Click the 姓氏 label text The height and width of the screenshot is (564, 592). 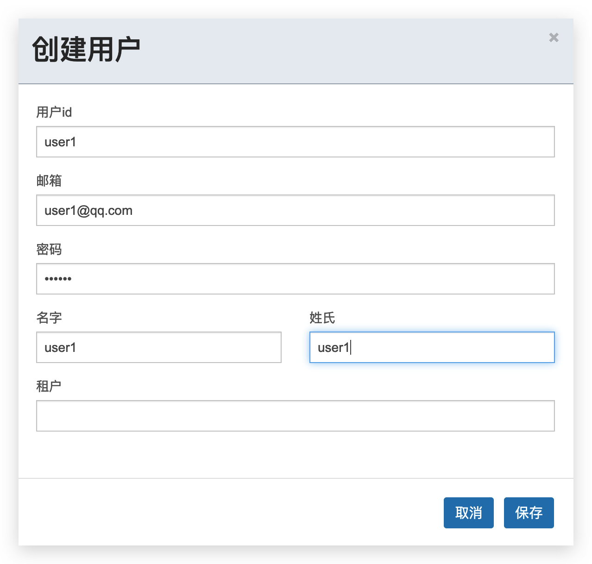(x=322, y=318)
